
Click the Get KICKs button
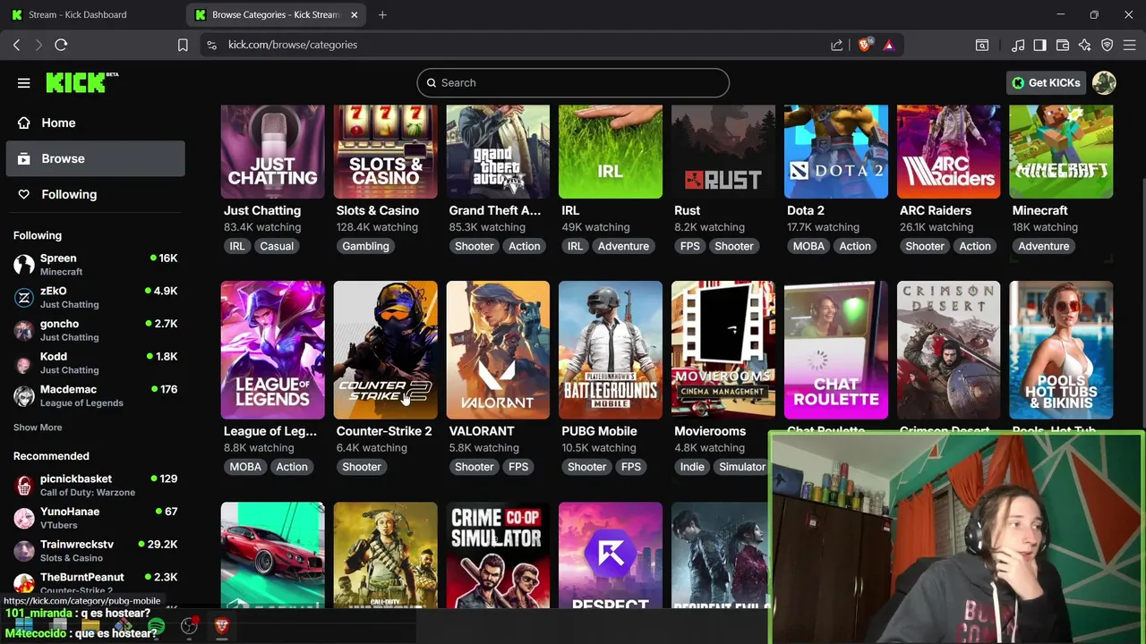1046,82
